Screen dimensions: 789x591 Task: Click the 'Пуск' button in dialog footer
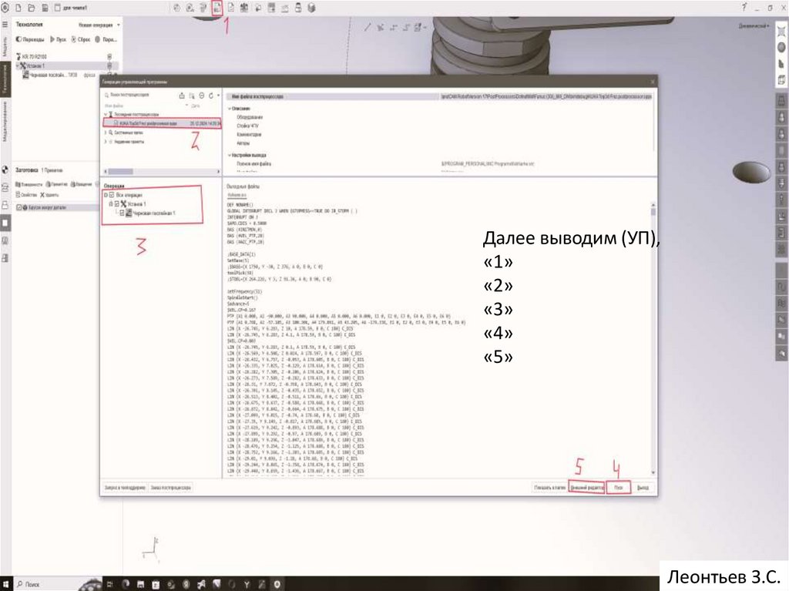(618, 488)
